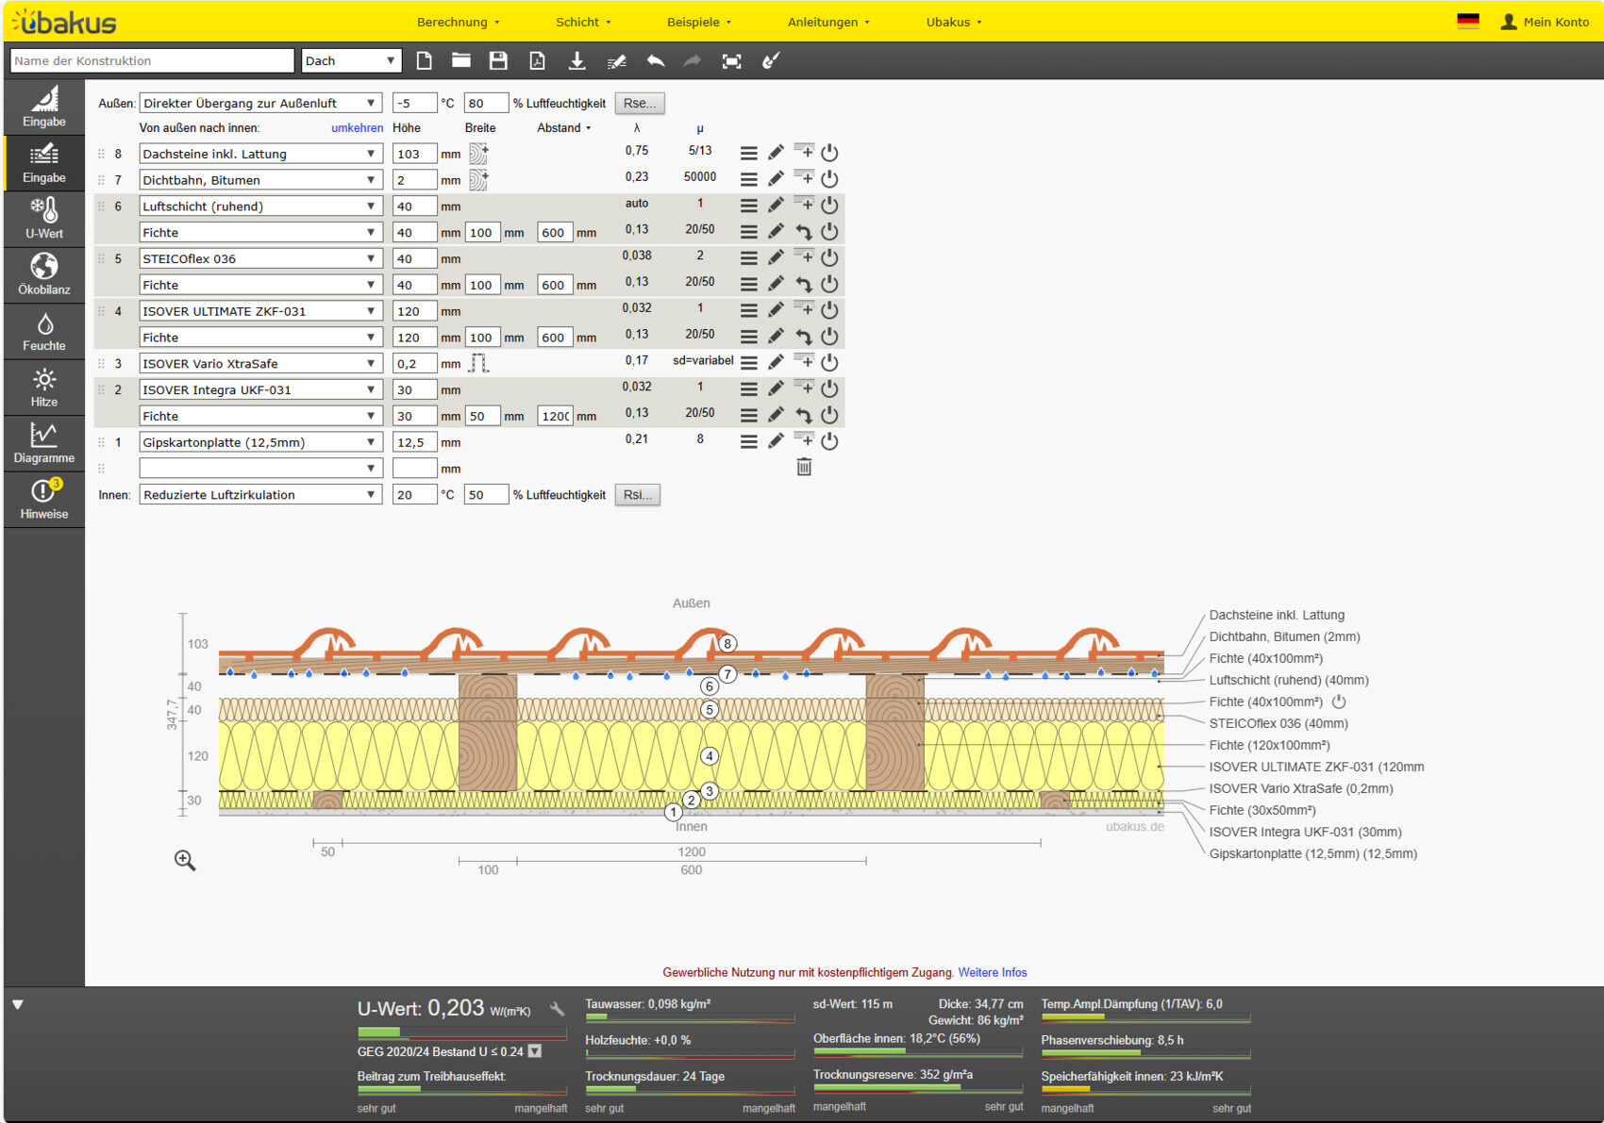The image size is (1604, 1123).
Task: Open the Ökobilanz sidebar panel
Action: pos(44,275)
